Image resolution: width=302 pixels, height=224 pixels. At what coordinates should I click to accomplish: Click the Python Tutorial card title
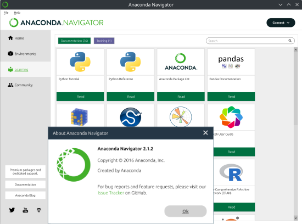click(69, 79)
